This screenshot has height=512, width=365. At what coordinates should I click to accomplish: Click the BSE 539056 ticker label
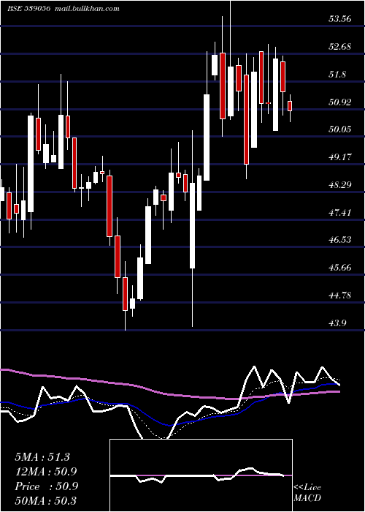28,9
